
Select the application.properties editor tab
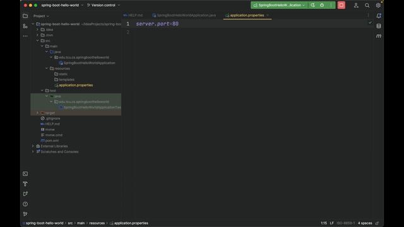pos(247,15)
